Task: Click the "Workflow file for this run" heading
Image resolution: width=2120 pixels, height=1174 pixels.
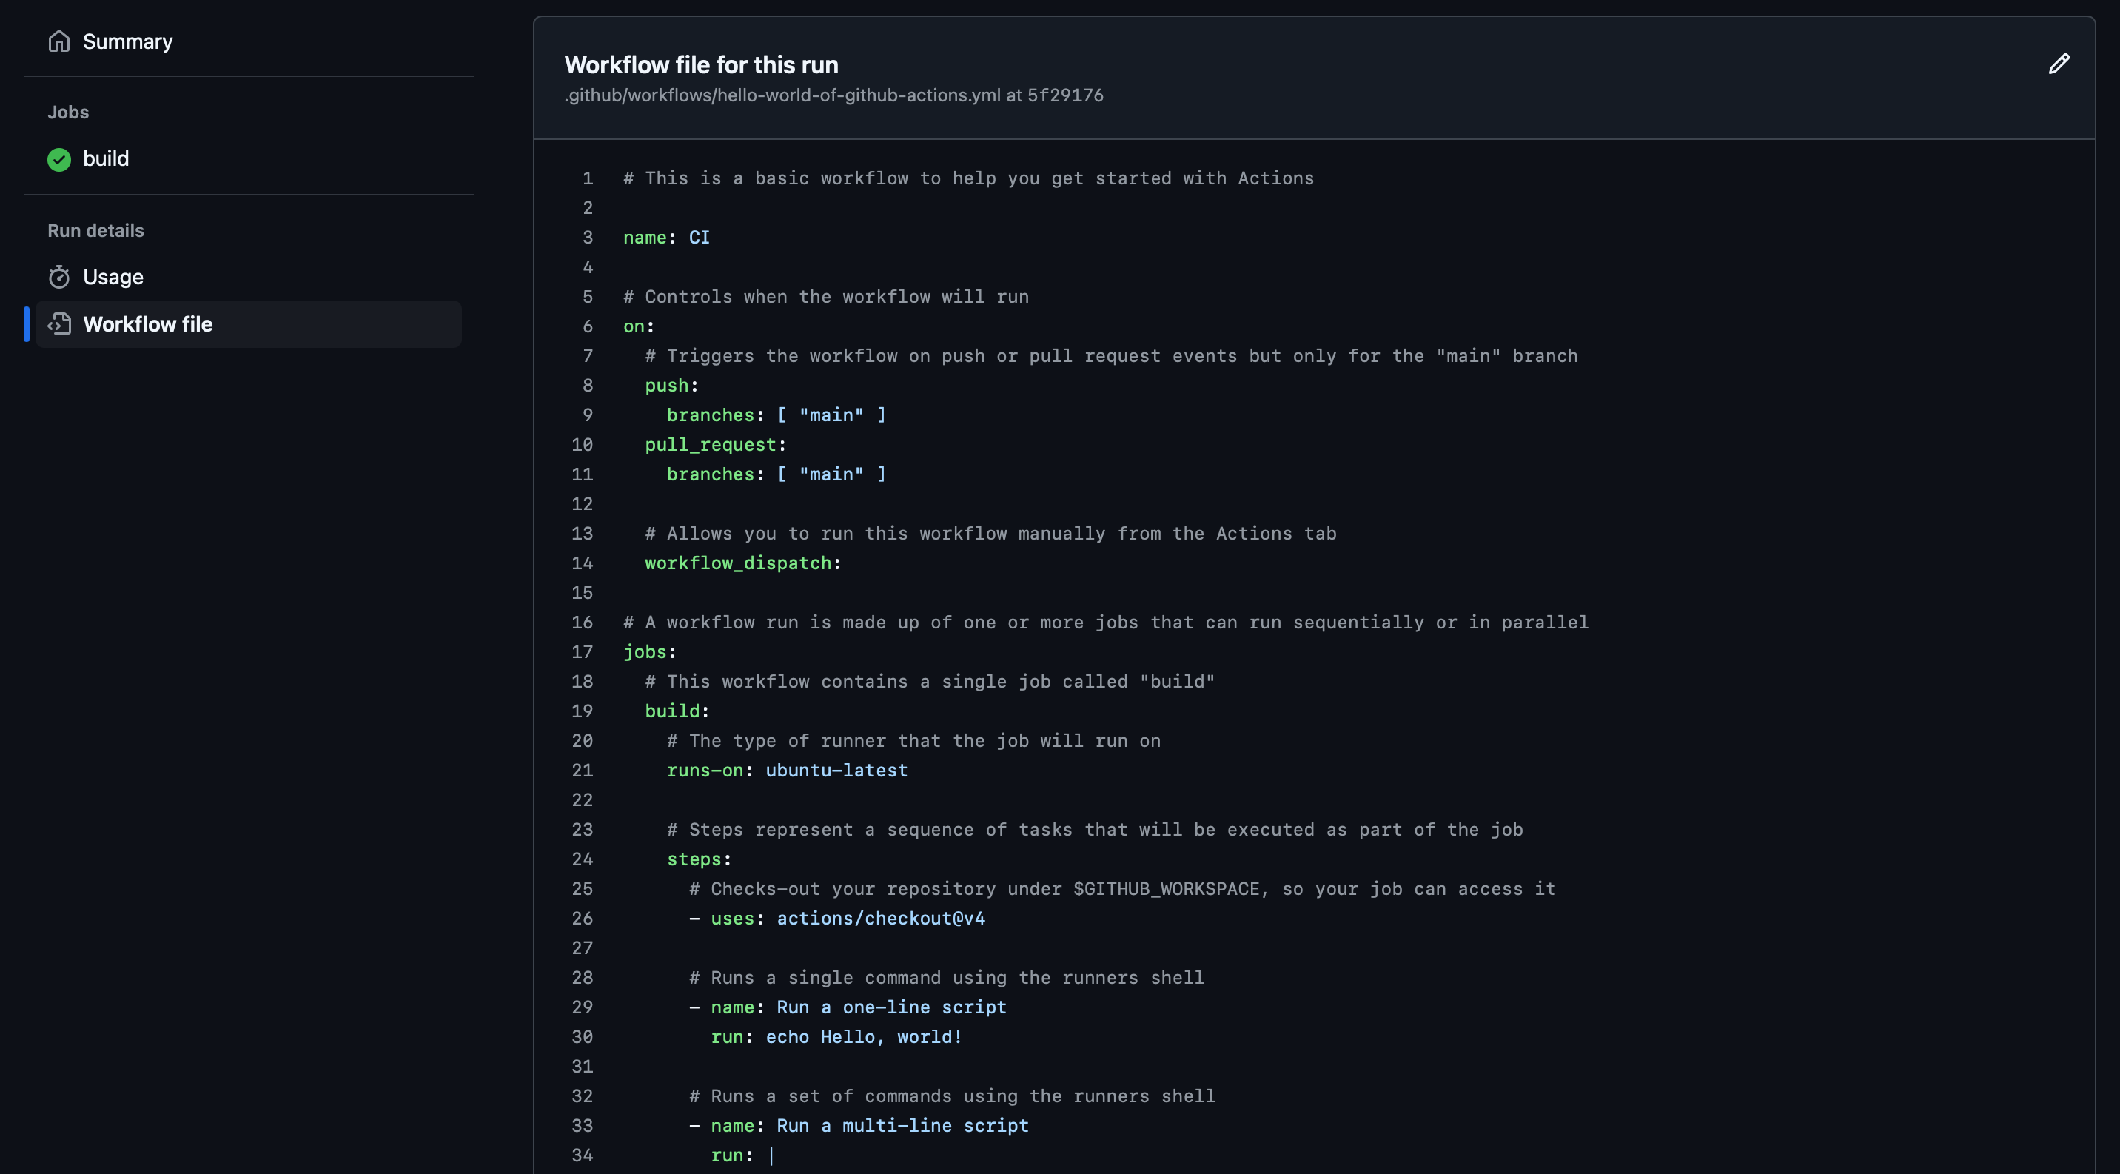Action: (701, 65)
